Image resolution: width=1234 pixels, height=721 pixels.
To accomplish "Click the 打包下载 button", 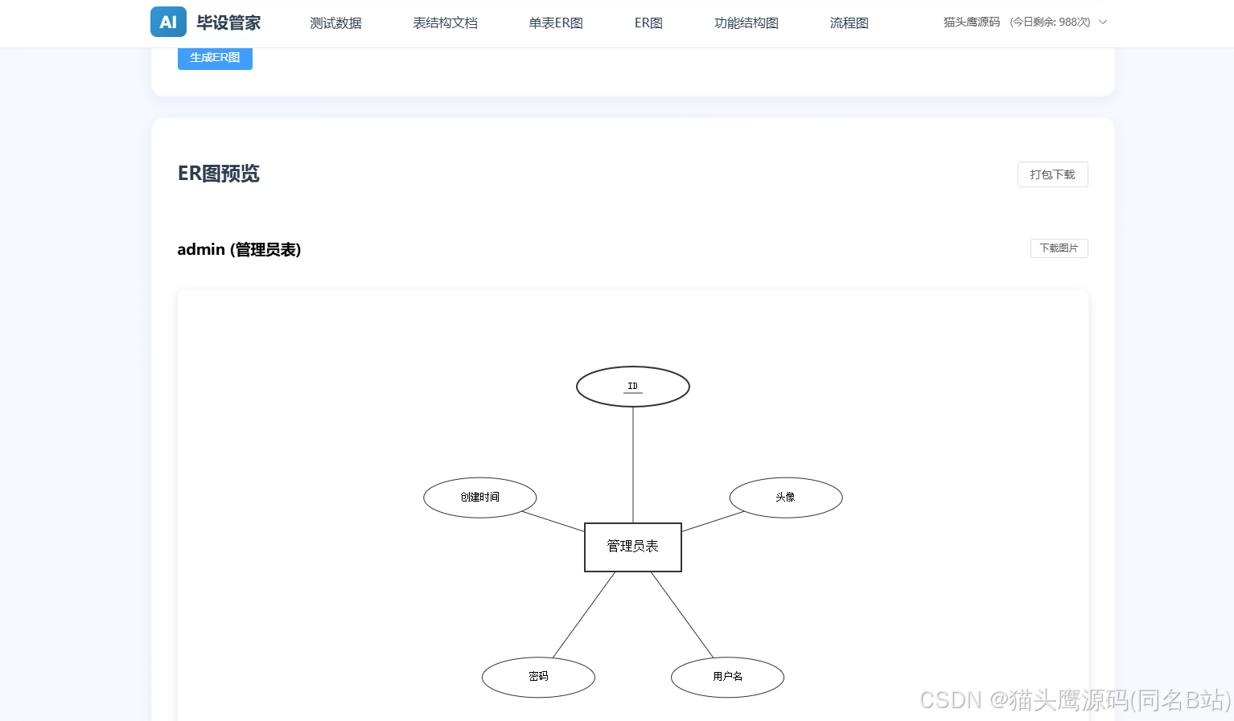I will [1052, 174].
